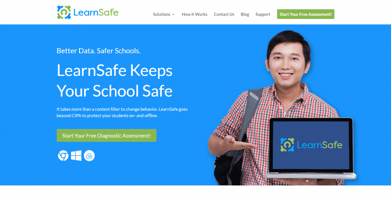Click Start Your Free Diagnostic Assessment! button
Image resolution: width=391 pixels, height=197 pixels.
point(107,135)
